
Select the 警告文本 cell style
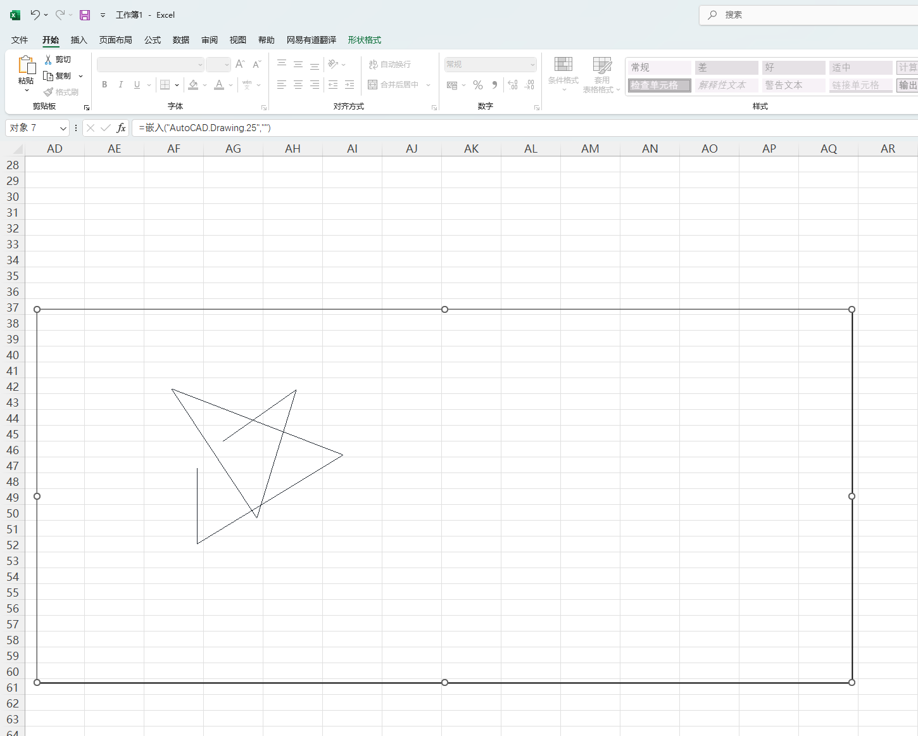click(x=794, y=85)
